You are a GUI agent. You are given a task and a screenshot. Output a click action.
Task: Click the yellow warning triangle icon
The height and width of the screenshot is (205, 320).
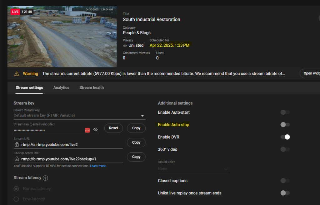point(17,74)
